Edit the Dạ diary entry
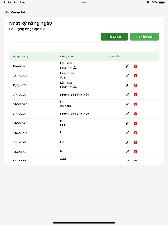This screenshot has height=225, width=168. click(127, 142)
